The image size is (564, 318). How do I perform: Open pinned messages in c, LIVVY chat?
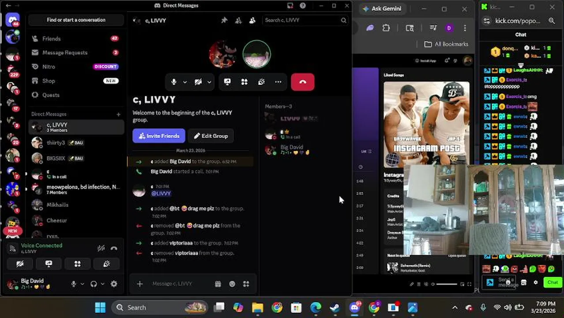[224, 20]
